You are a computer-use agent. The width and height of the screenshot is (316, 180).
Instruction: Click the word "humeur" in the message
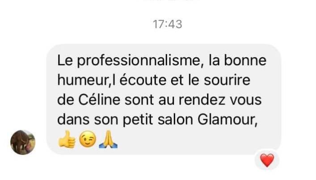83,80
